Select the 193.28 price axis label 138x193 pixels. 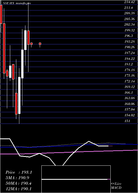tap(129, 41)
